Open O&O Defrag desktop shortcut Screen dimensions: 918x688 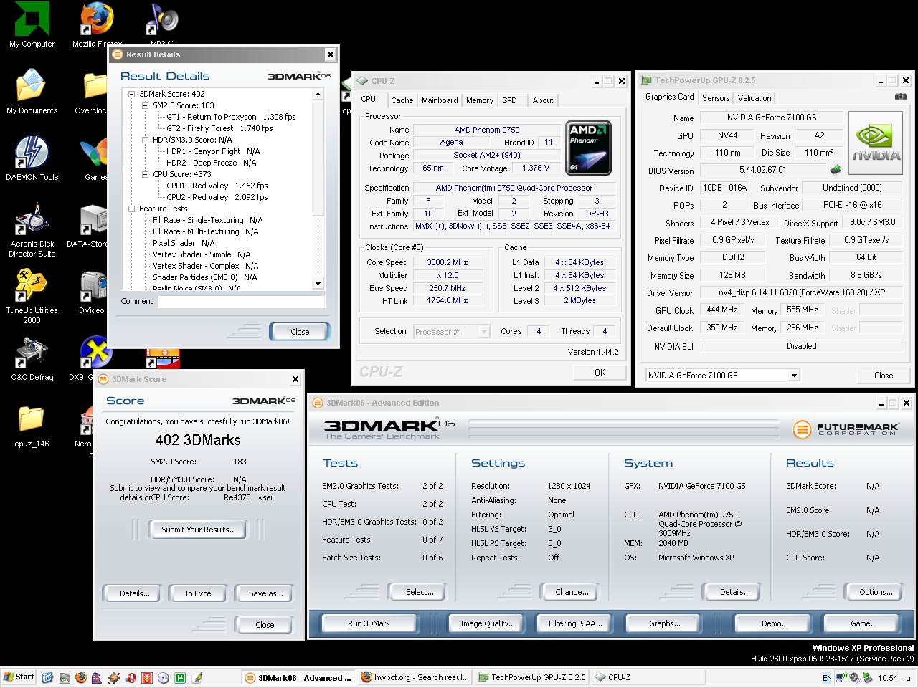pyautogui.click(x=32, y=358)
